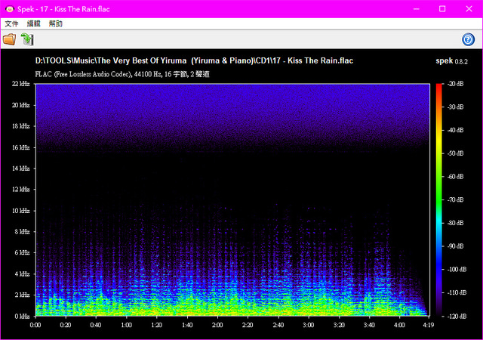Click the dB color scale bar
The image size is (483, 340).
coord(438,199)
